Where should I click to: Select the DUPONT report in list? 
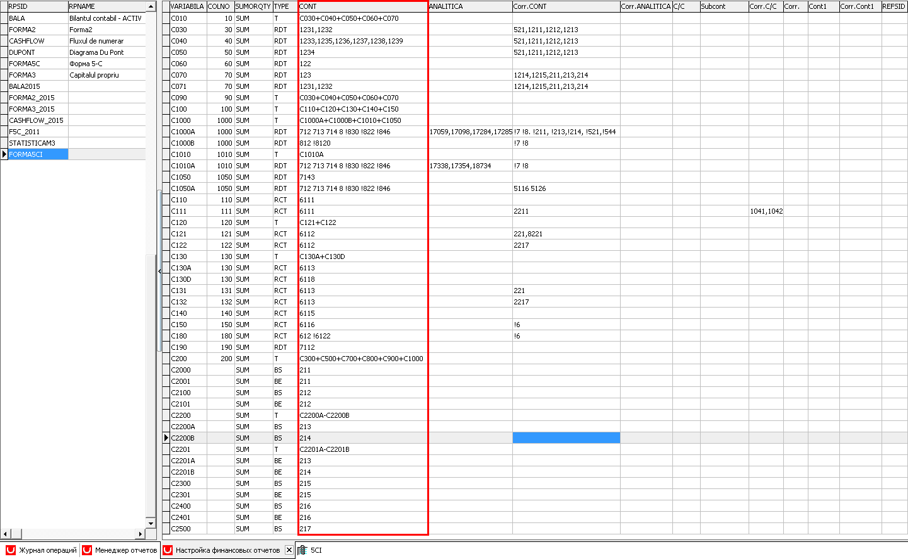pyautogui.click(x=76, y=52)
